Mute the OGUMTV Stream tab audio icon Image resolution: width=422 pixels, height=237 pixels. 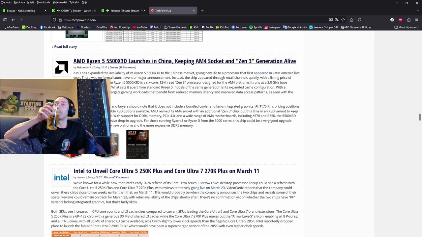(58, 11)
